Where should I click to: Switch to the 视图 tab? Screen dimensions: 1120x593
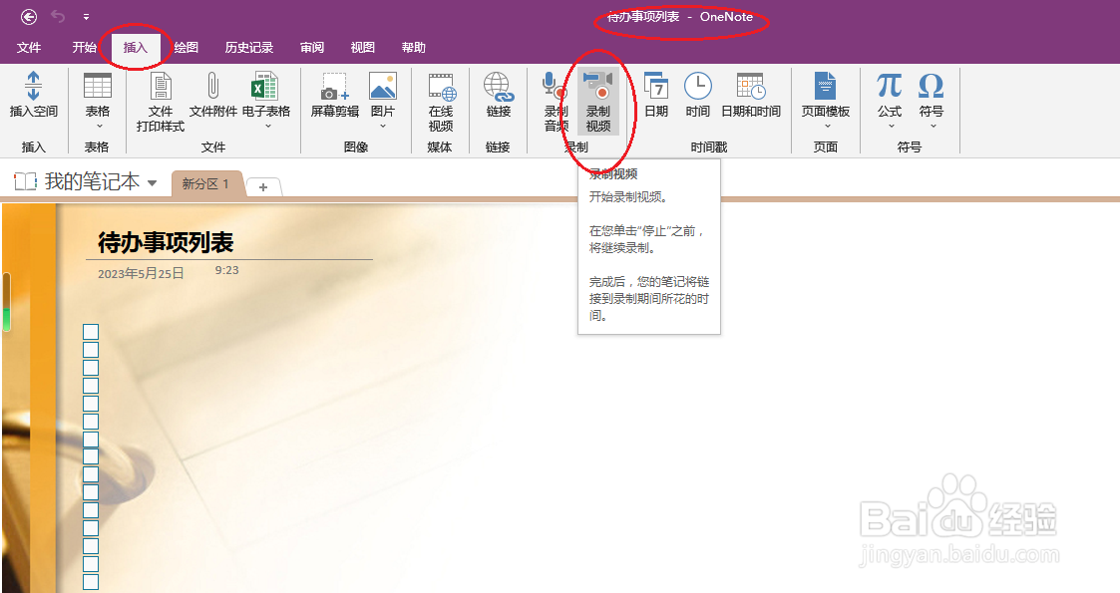pyautogui.click(x=362, y=48)
